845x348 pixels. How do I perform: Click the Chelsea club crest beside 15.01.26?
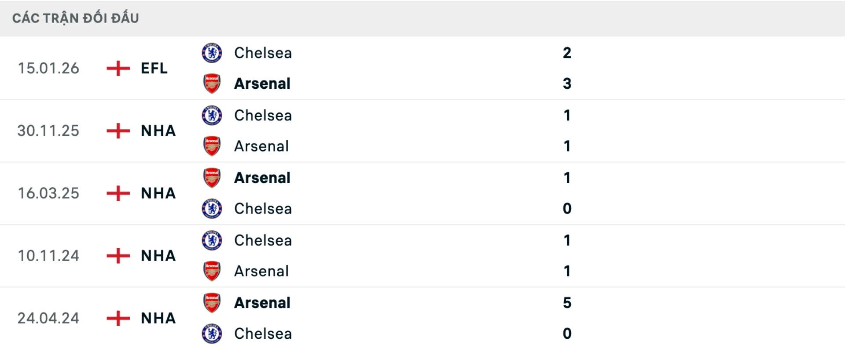coord(212,53)
